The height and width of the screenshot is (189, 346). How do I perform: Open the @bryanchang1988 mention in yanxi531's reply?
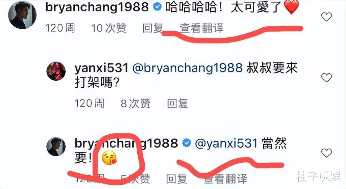187,68
